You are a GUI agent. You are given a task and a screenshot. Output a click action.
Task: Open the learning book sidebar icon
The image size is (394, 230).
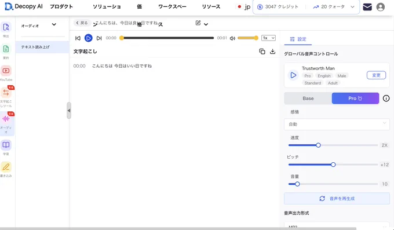[x=6, y=145]
